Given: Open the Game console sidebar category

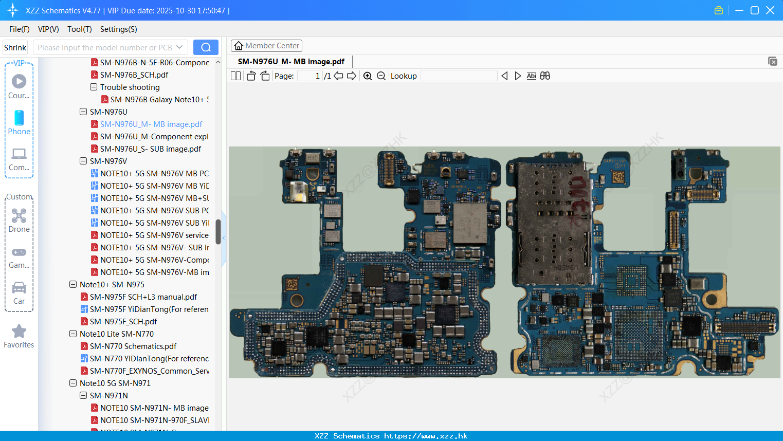Looking at the screenshot, I should click(19, 257).
